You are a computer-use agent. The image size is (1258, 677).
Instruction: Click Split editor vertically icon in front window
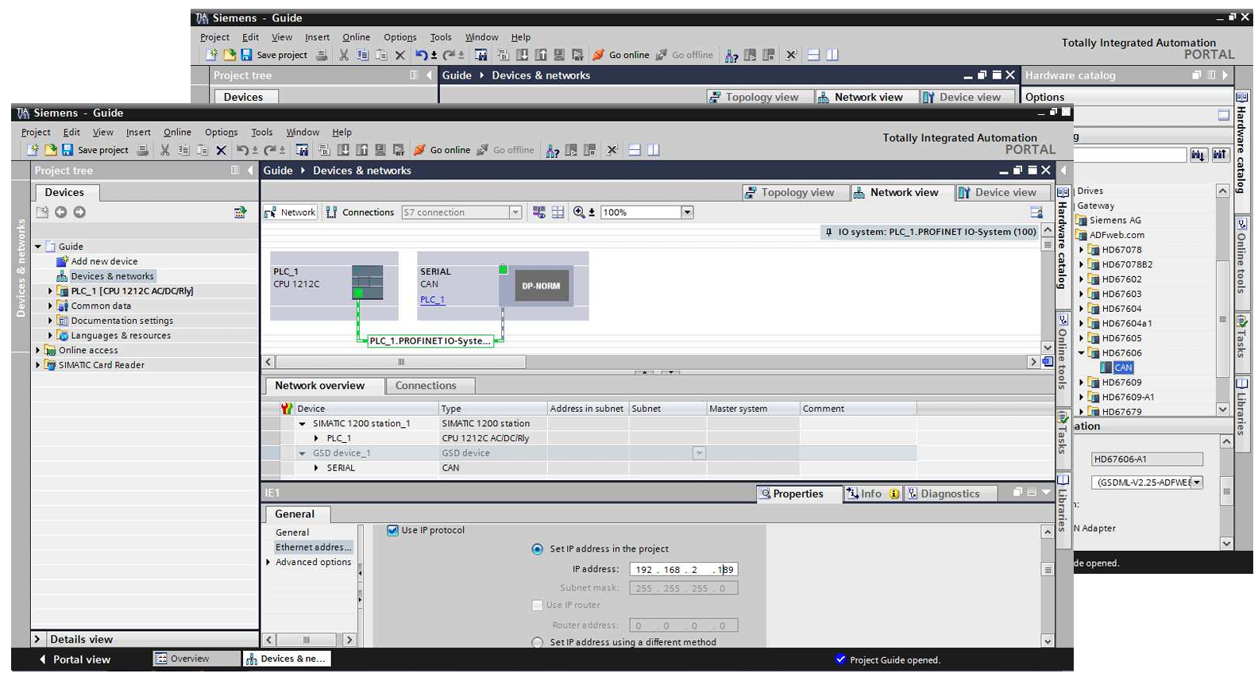(654, 150)
